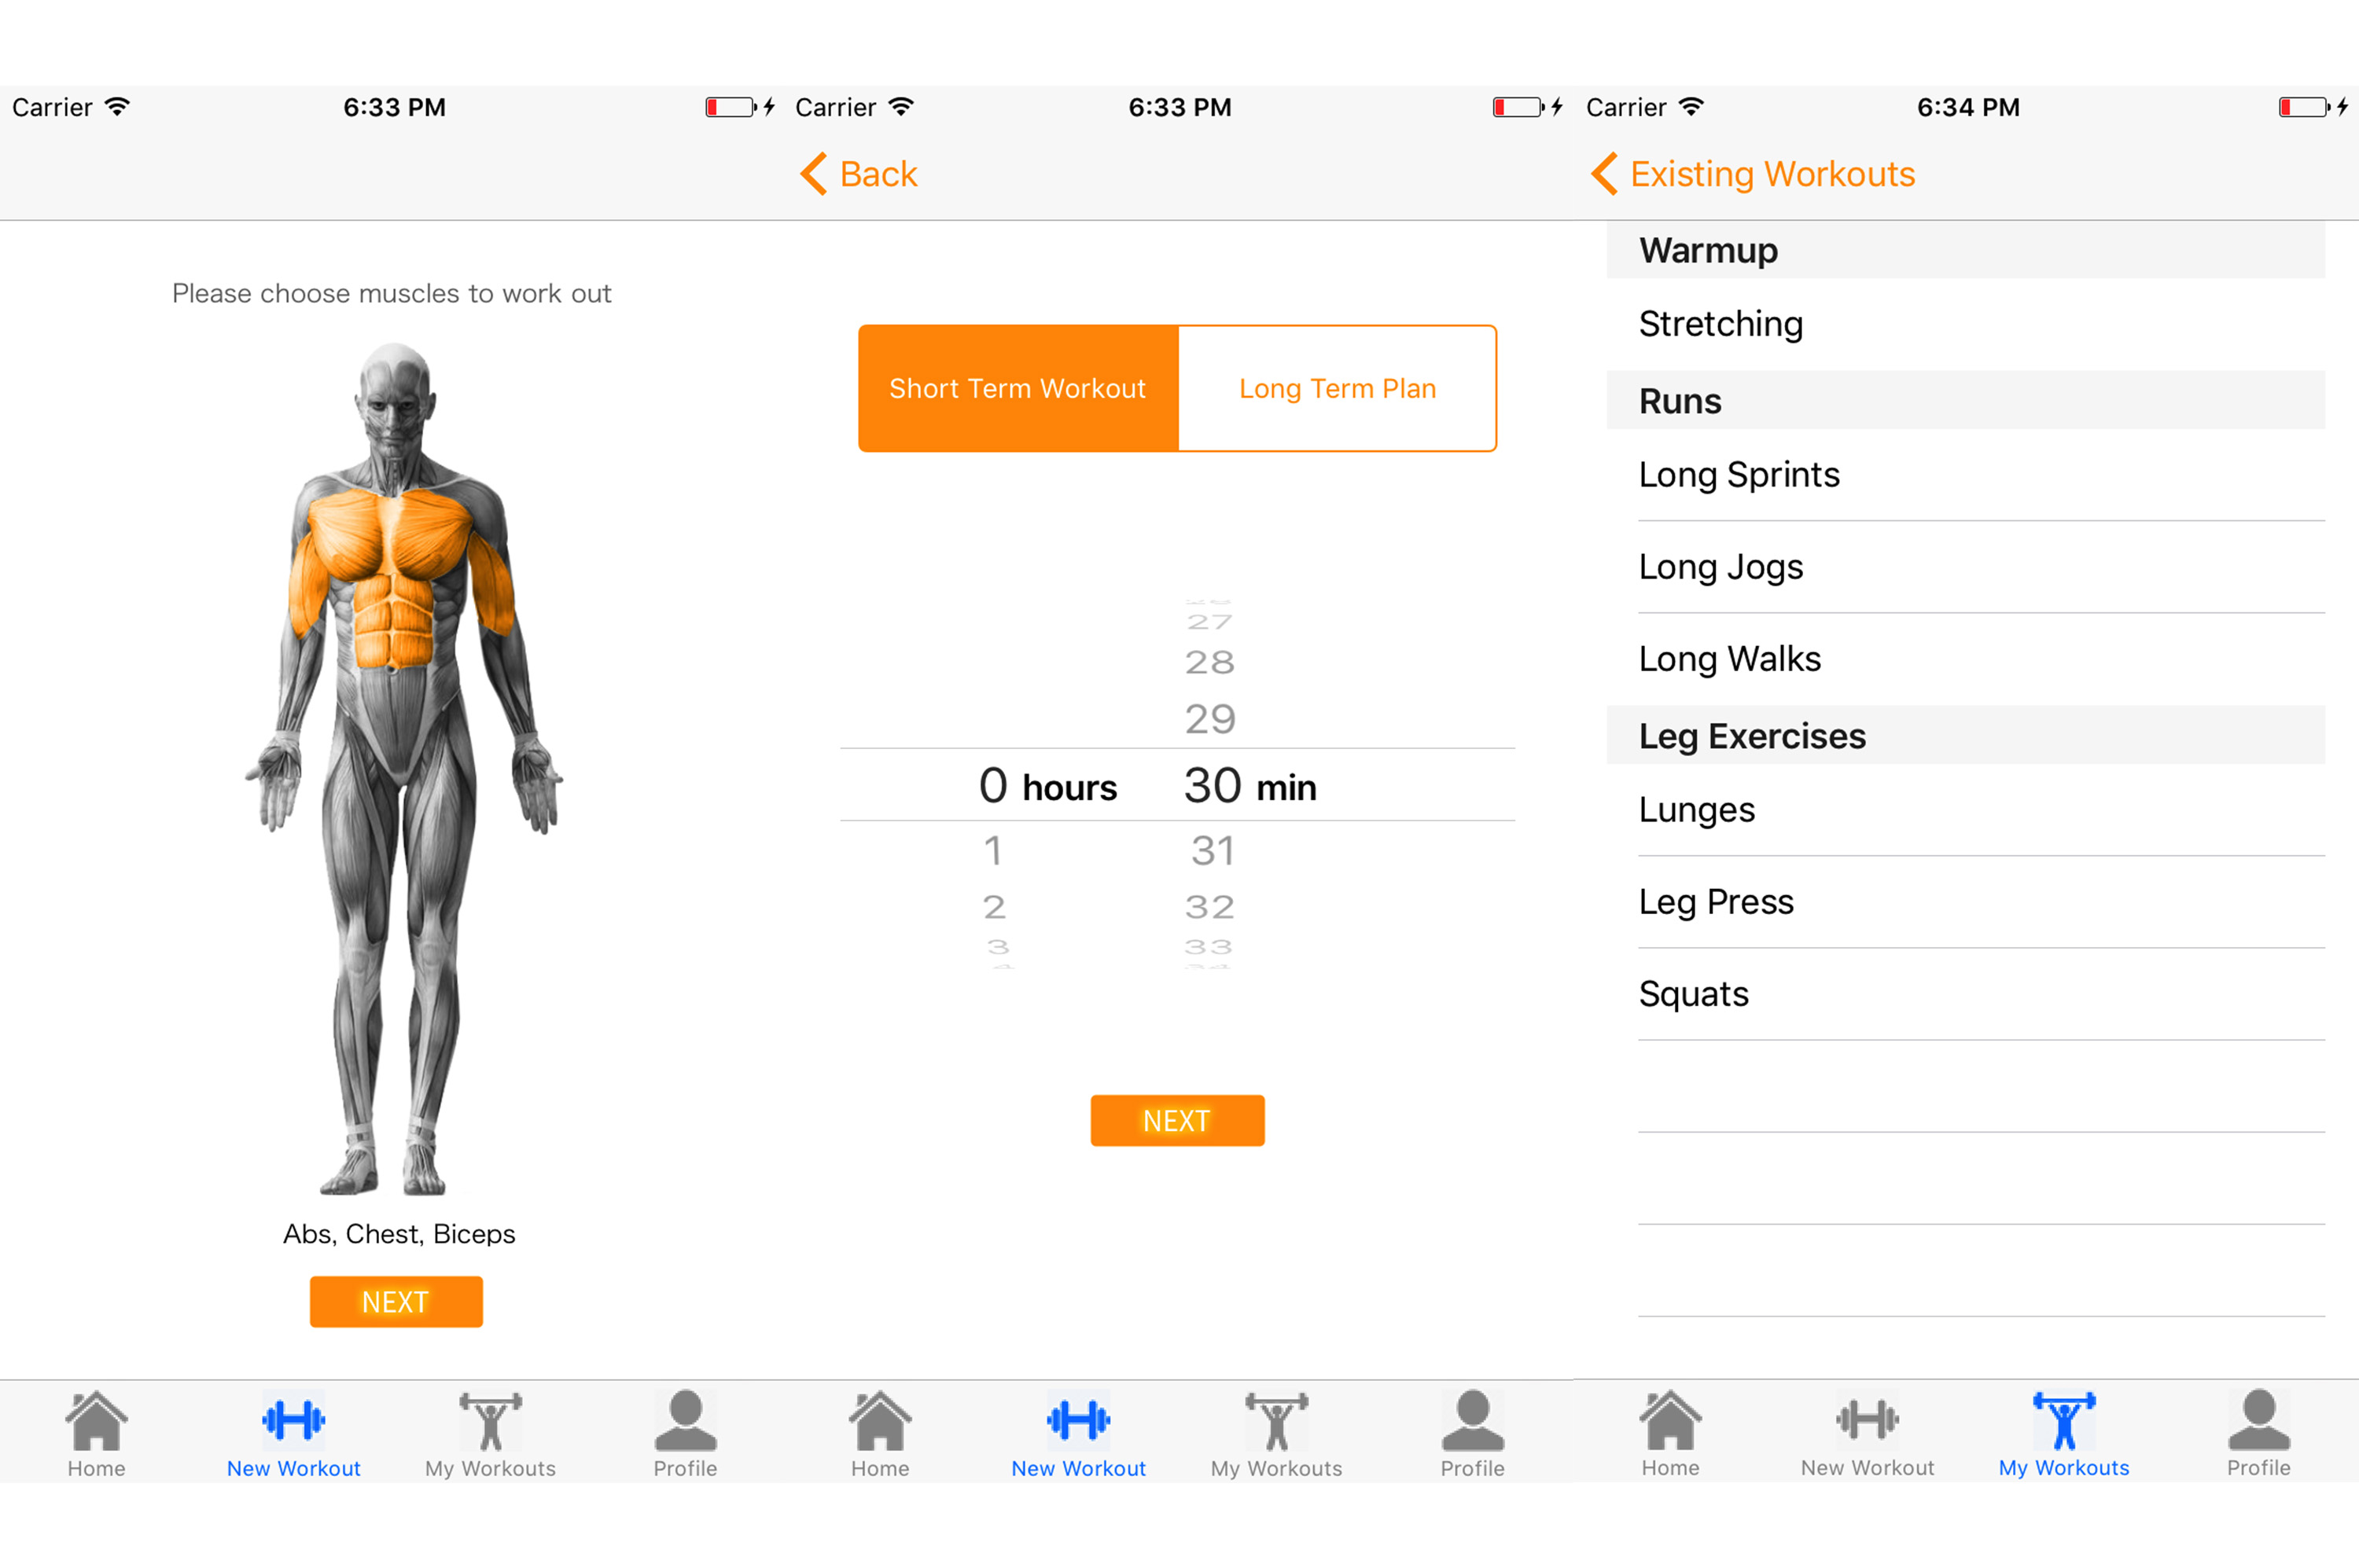
Task: Tap My Workouts icon on middle screen
Action: (1276, 1421)
